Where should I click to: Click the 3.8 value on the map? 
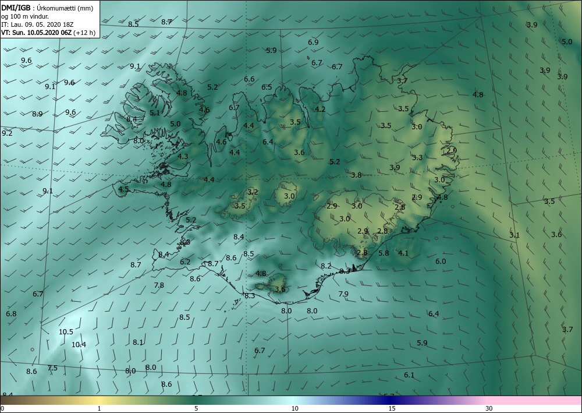[356, 175]
